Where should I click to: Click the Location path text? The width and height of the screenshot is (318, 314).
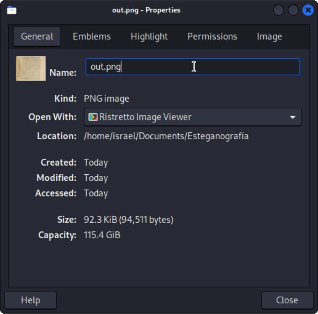point(166,136)
